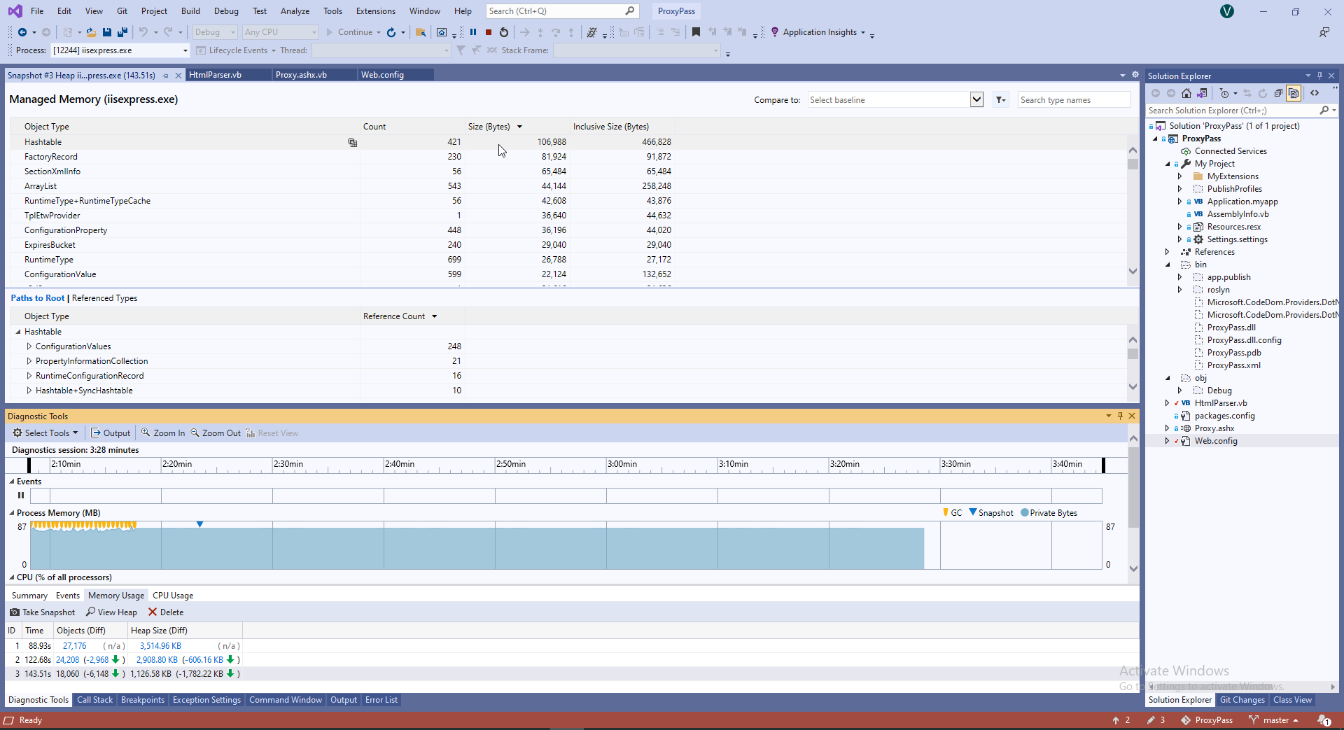The width and height of the screenshot is (1344, 730).
Task: Click the Home icon in Solution Explorer
Action: pos(1186,93)
